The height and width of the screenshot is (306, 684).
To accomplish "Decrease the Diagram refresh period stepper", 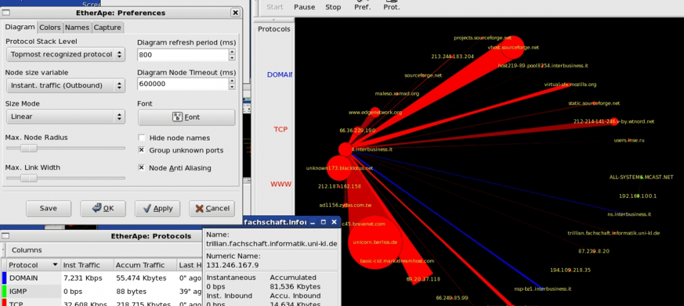I will click(232, 58).
